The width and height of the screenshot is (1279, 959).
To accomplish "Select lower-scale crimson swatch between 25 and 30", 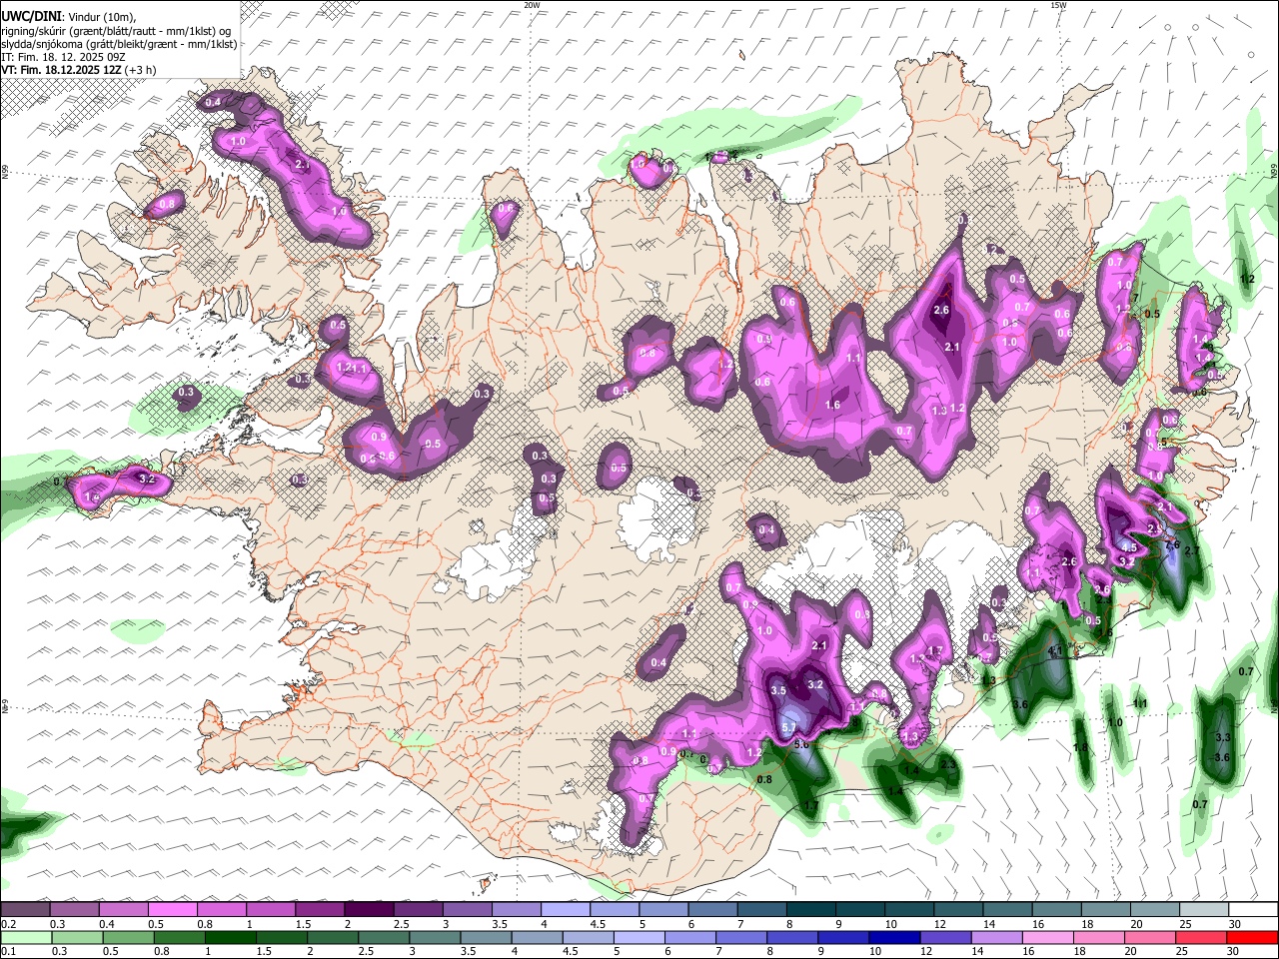I will 1200,938.
